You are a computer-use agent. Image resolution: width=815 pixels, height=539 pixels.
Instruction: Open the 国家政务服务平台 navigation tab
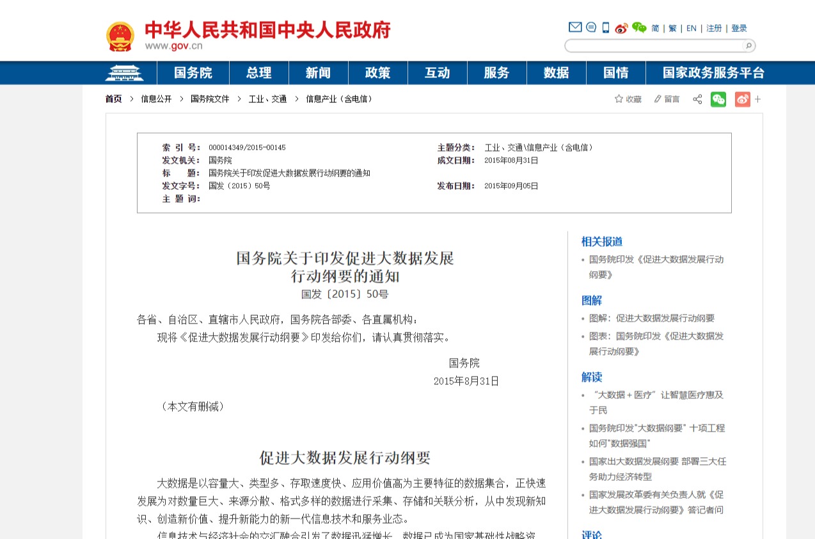pyautogui.click(x=714, y=73)
